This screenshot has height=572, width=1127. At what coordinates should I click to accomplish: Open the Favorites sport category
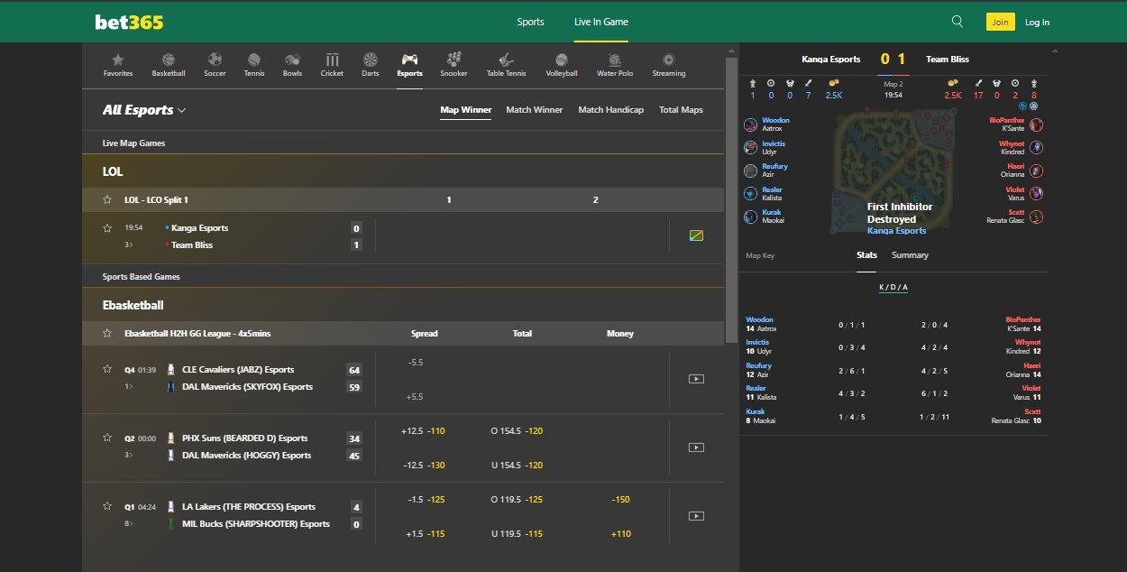point(118,64)
